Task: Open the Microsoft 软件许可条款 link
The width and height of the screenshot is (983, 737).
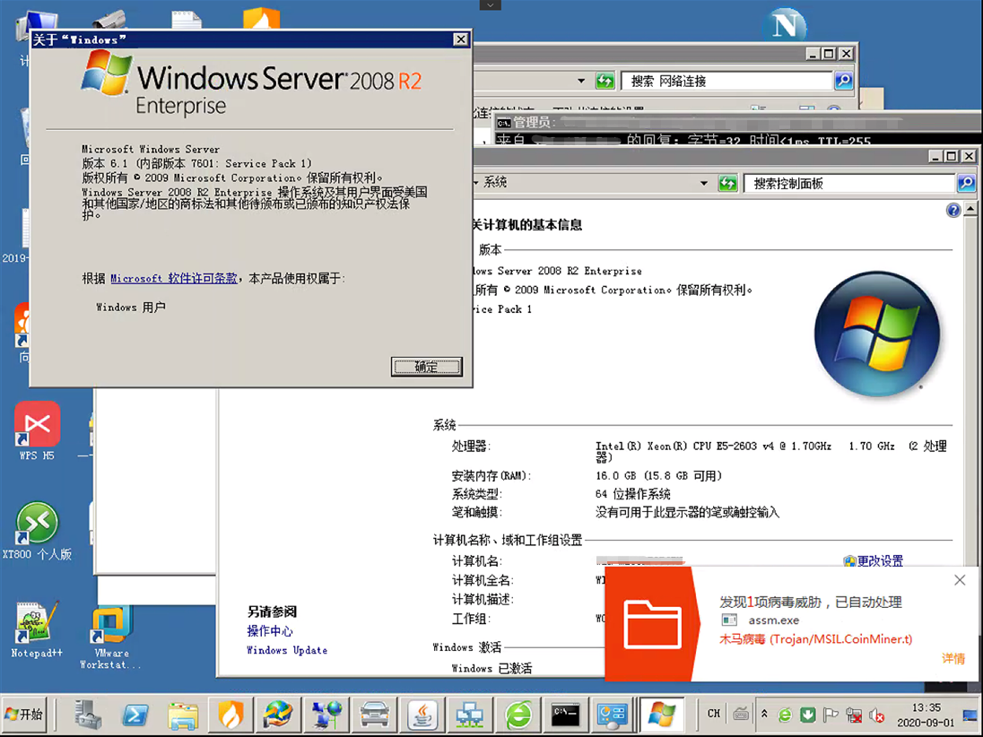Action: 174,278
